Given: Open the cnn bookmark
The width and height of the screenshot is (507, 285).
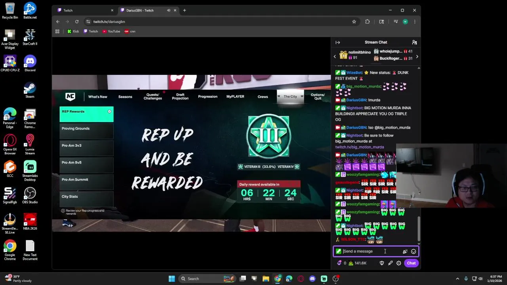Looking at the screenshot, I should click(x=130, y=31).
